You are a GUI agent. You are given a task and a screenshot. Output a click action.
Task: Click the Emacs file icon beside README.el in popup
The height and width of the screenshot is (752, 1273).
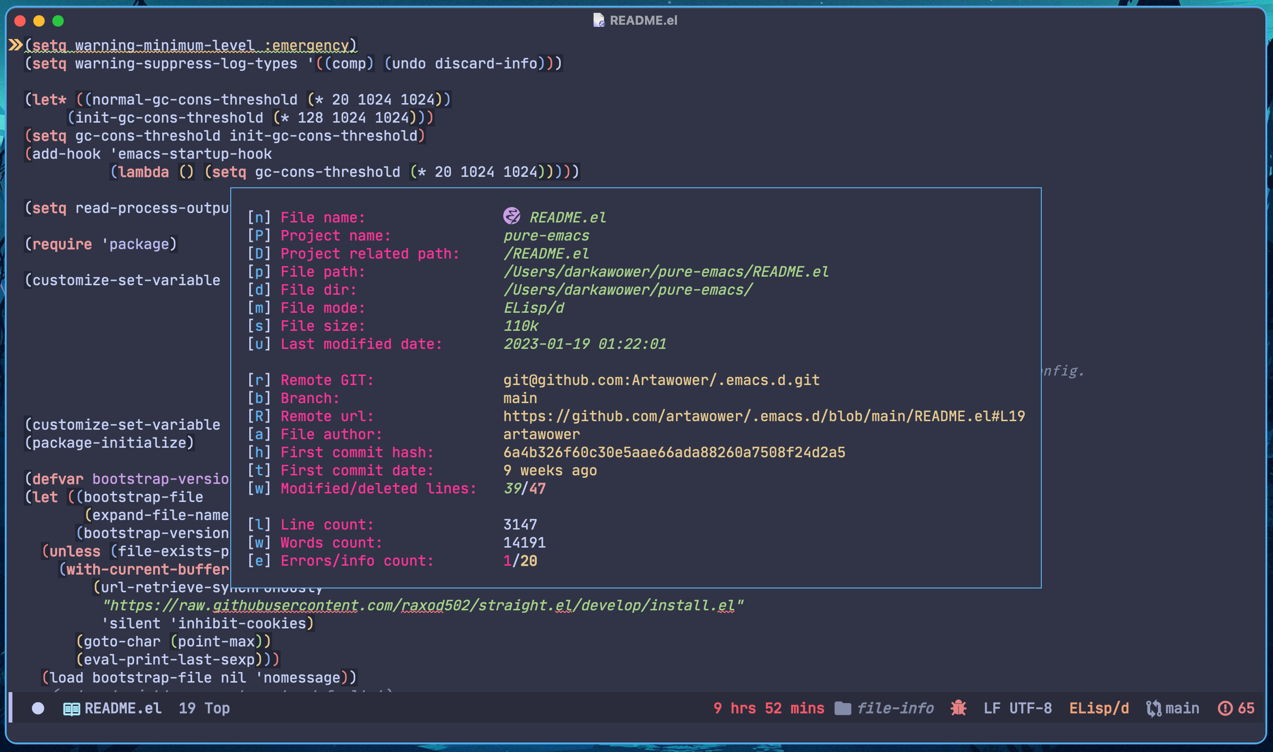click(511, 216)
